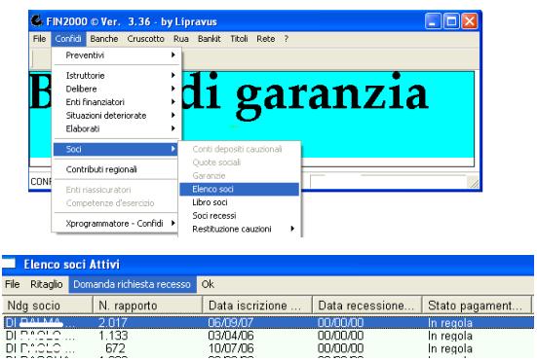
Task: Select the Soci menu entry
Action: point(115,149)
